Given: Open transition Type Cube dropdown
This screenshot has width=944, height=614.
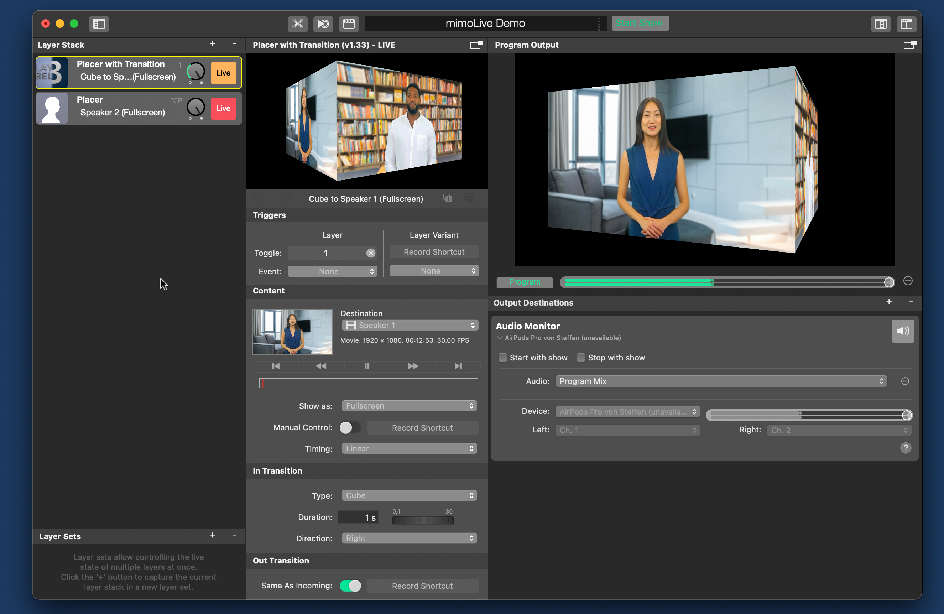Looking at the screenshot, I should (409, 495).
